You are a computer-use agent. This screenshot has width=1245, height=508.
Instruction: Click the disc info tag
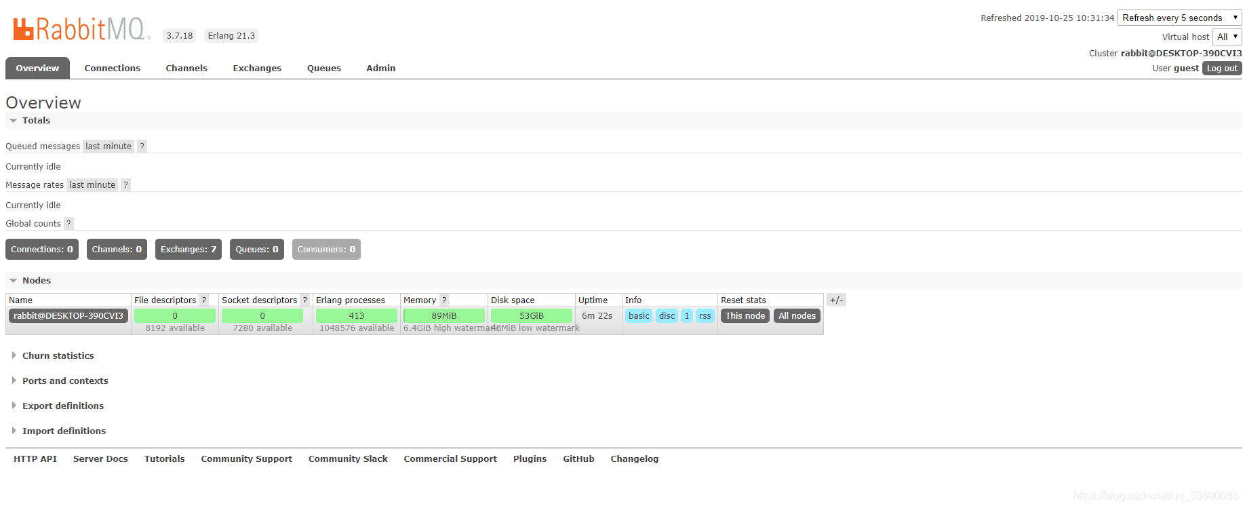[x=667, y=316]
